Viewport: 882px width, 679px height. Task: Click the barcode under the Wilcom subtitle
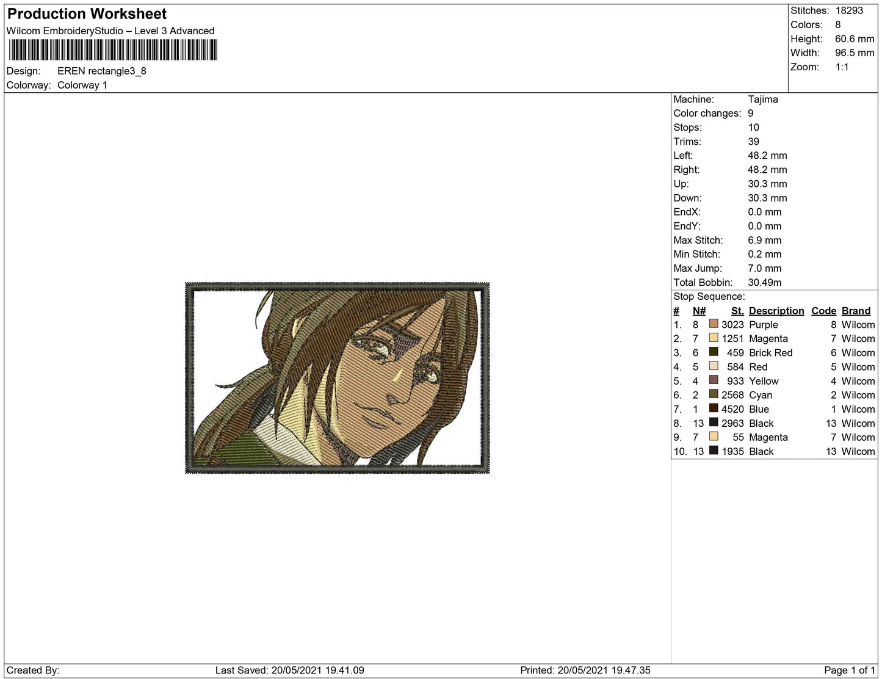pyautogui.click(x=113, y=50)
